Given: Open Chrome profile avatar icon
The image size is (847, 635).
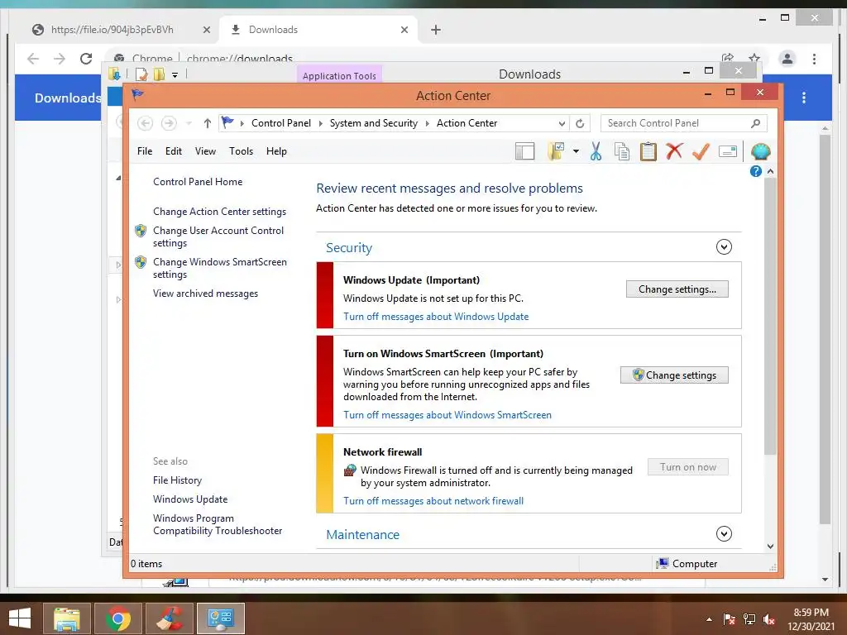Looking at the screenshot, I should point(787,59).
